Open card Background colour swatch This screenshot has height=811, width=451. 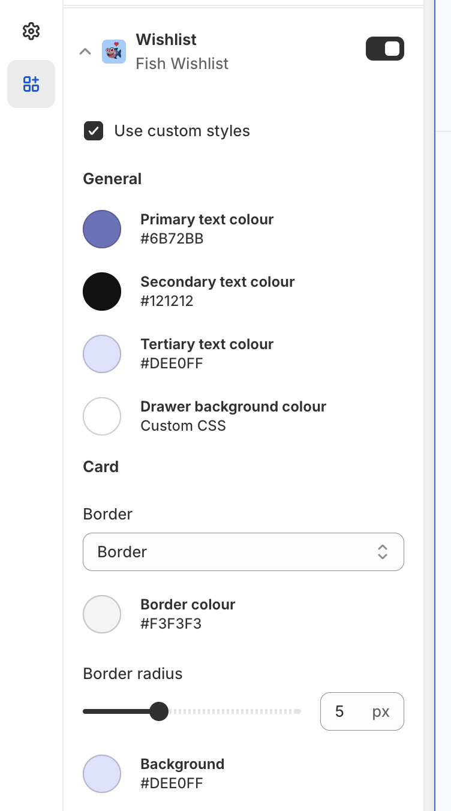102,774
